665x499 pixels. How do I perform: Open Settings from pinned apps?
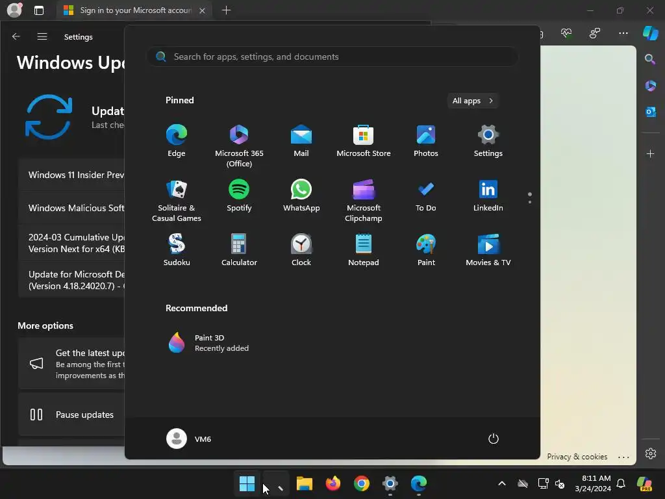(488, 140)
